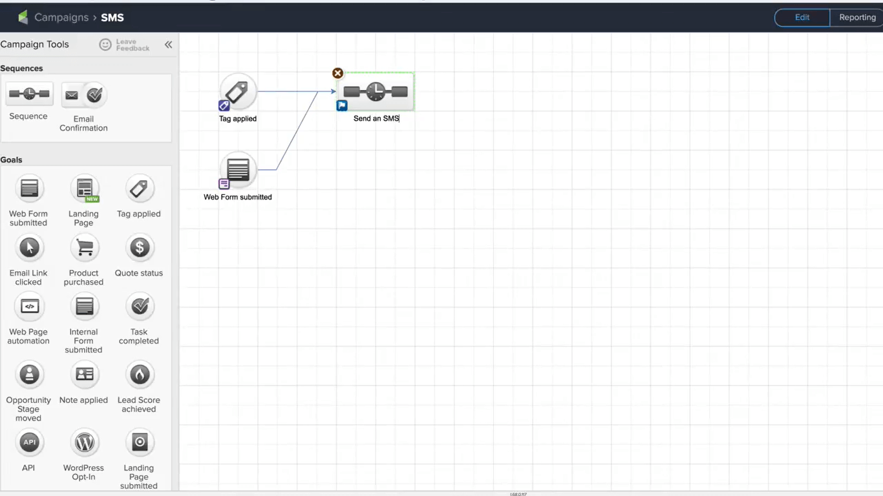
Task: Pick the Email Link clicked goal icon
Action: (x=29, y=248)
